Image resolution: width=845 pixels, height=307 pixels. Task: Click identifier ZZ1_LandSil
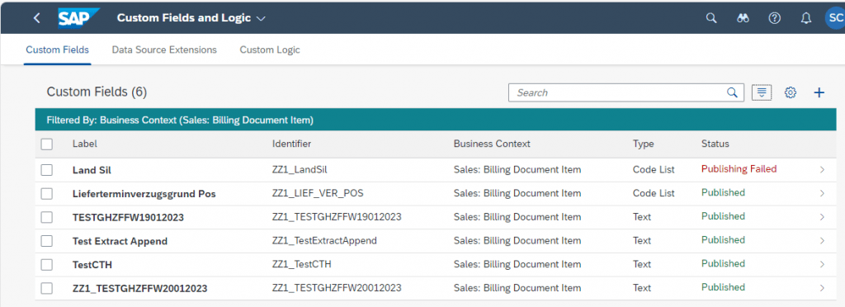300,170
